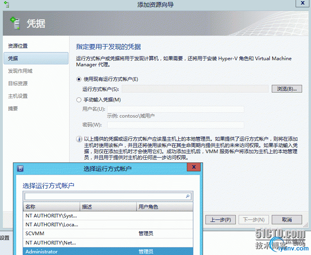Click the account search box in dialog
This screenshot has width=311, height=255.
pyautogui.click(x=108, y=196)
